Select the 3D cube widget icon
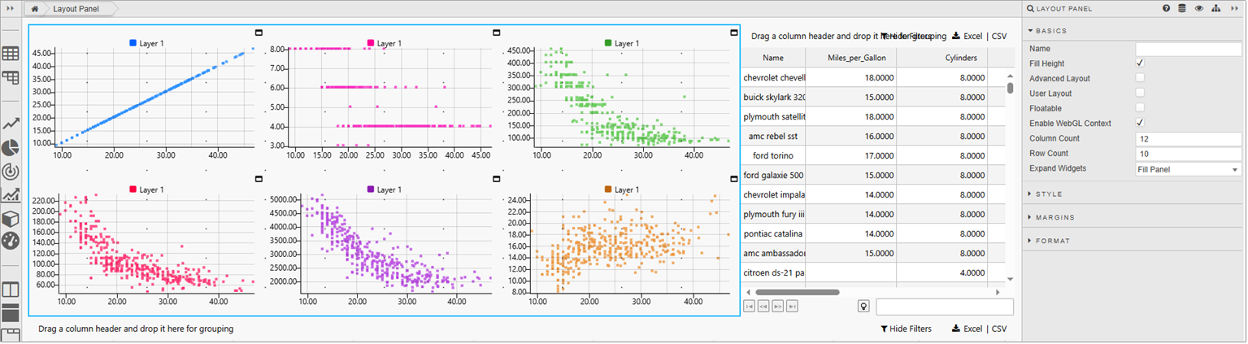This screenshot has width=1248, height=344. (x=11, y=219)
